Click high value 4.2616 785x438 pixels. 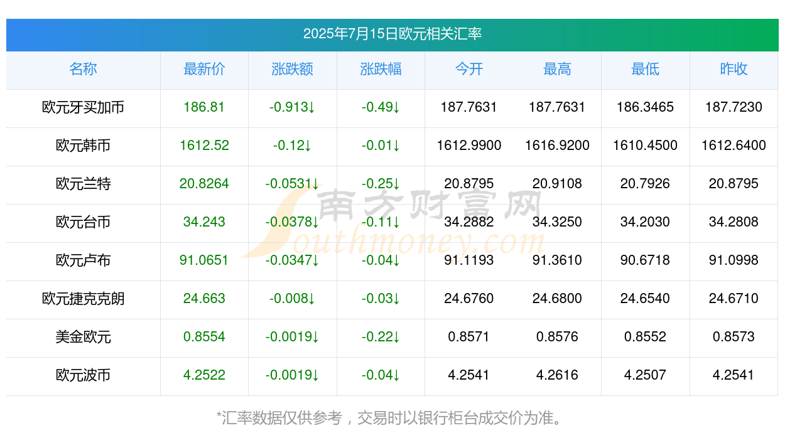click(557, 375)
